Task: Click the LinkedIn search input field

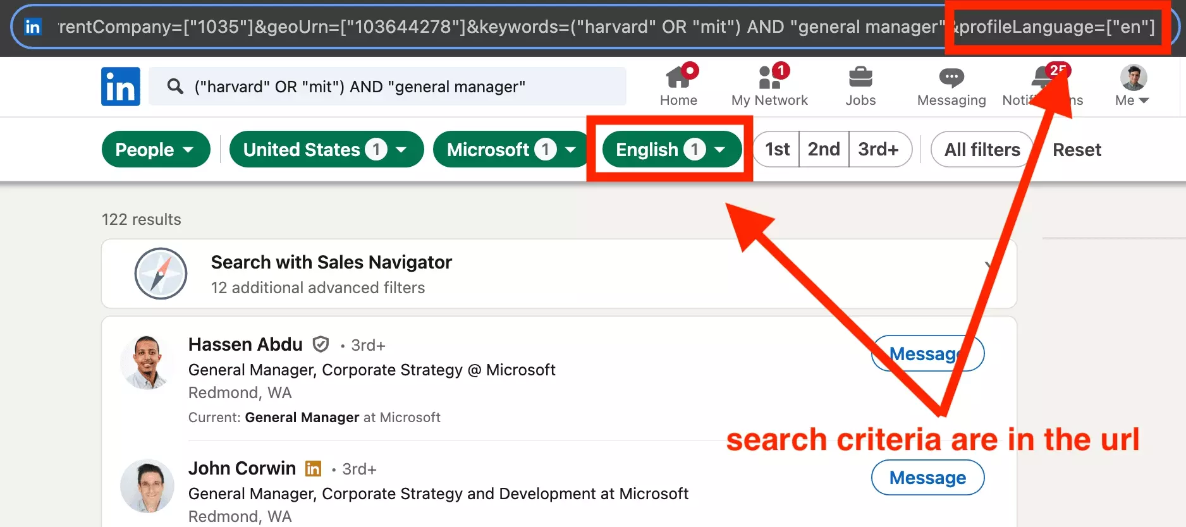Action: 388,87
